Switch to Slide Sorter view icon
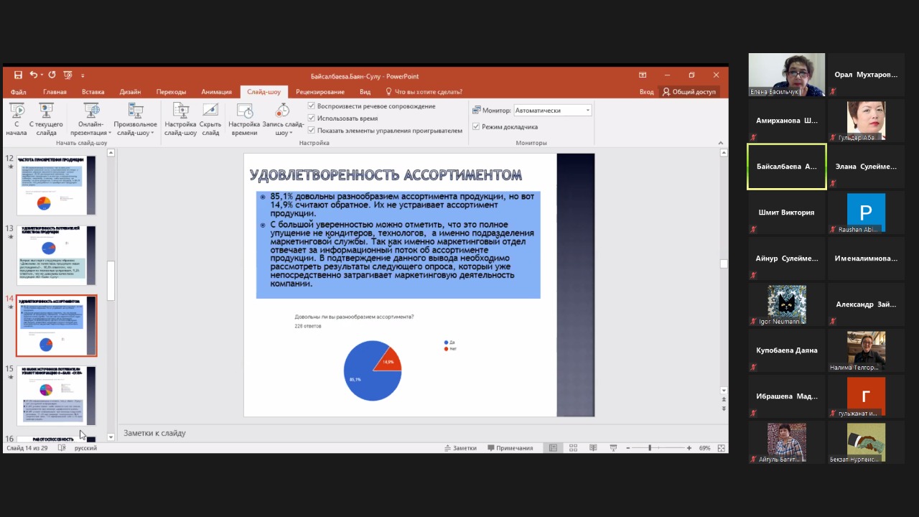This screenshot has width=919, height=517. tap(573, 448)
